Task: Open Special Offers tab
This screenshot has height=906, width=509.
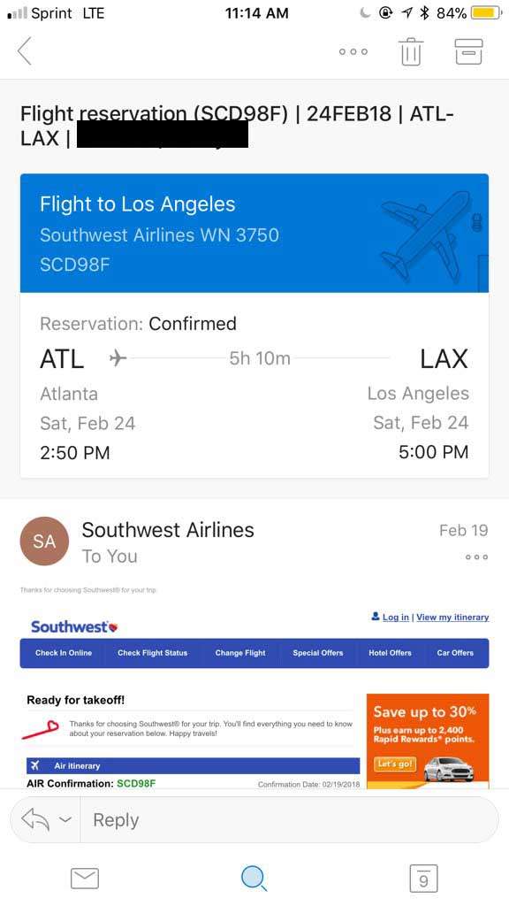Action: click(318, 653)
